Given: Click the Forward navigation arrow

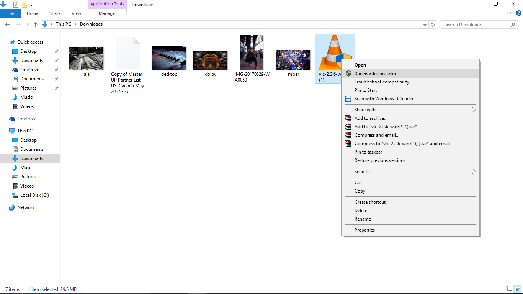Looking at the screenshot, I should [18, 24].
